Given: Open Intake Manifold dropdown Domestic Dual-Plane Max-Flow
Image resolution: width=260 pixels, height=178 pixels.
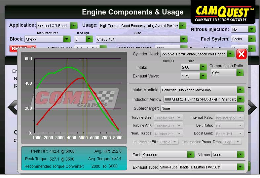Looking at the screenshot, I should (x=203, y=90).
